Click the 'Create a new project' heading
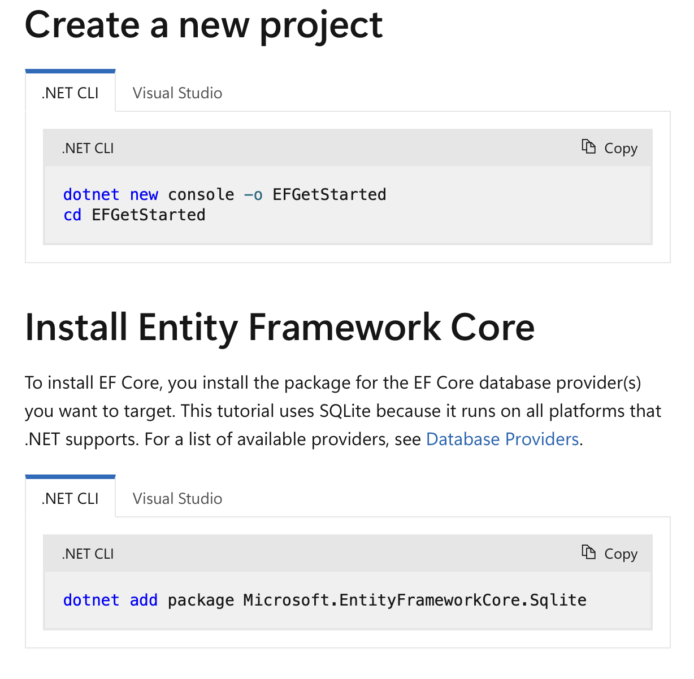This screenshot has height=679, width=694. (203, 25)
